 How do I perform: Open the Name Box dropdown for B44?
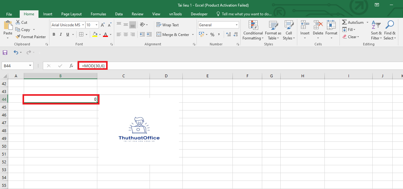30,66
